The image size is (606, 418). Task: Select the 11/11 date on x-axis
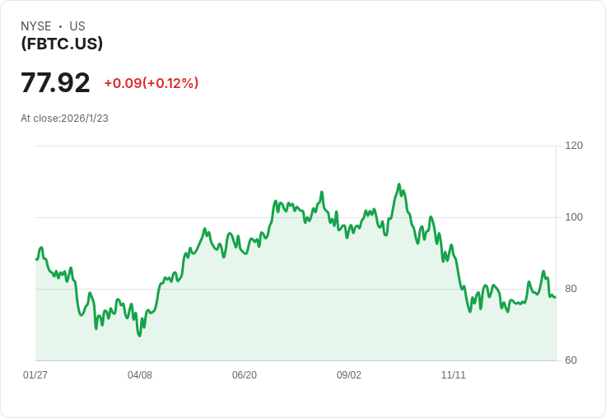[x=454, y=375]
